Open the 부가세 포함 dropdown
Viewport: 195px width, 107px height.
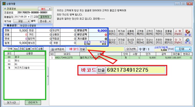tap(22, 21)
